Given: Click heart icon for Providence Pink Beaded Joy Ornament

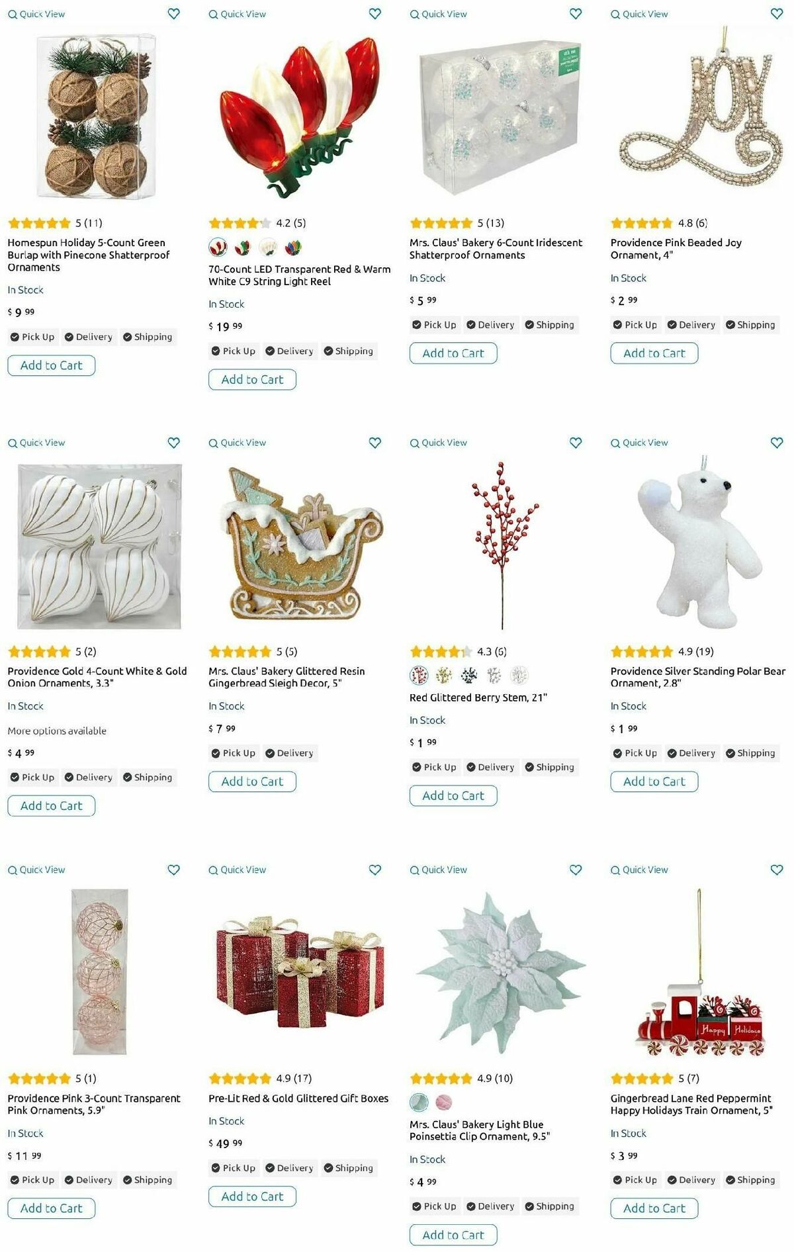Looking at the screenshot, I should 777,13.
